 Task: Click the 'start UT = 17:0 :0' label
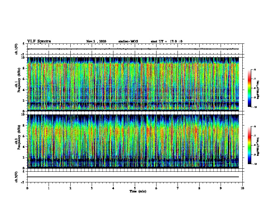pos(166,41)
